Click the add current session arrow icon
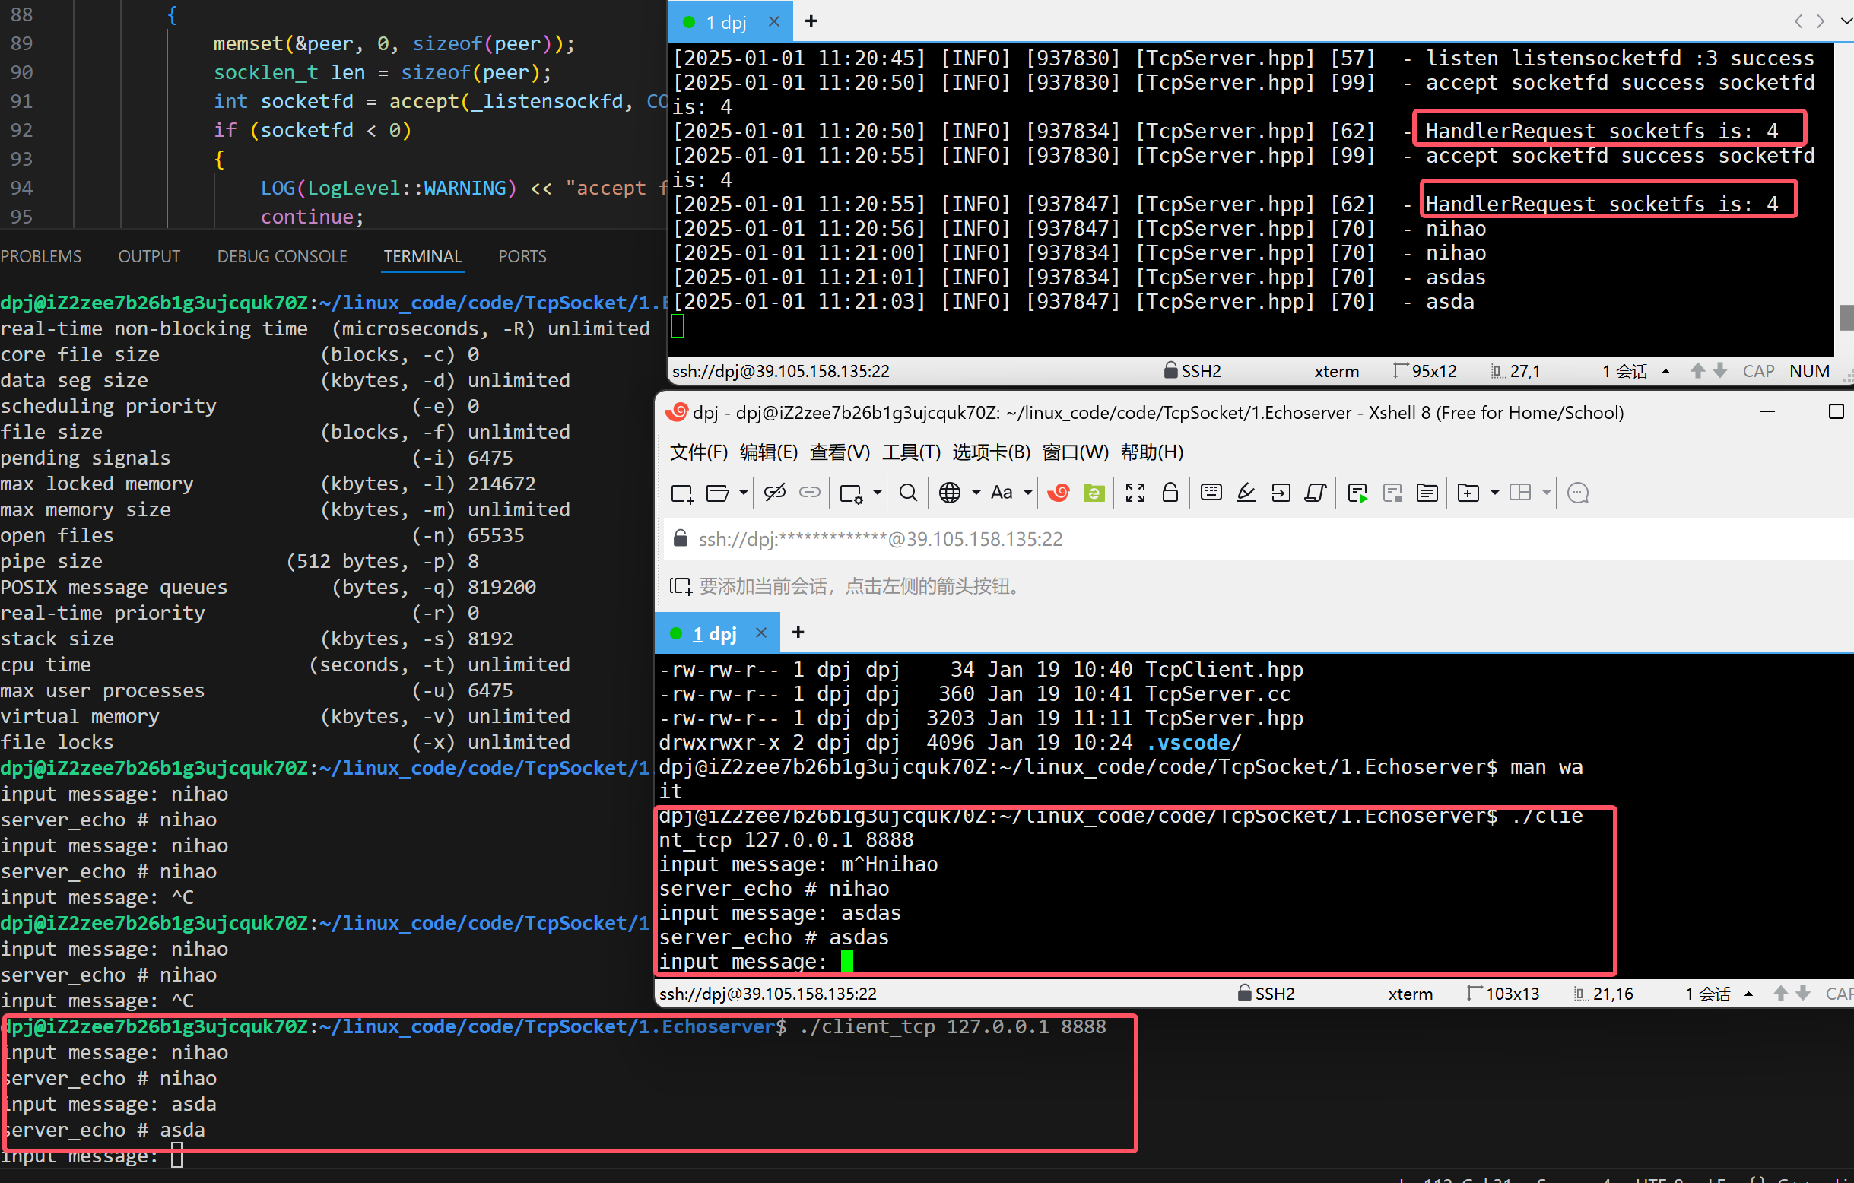Image resolution: width=1854 pixels, height=1183 pixels. (680, 586)
